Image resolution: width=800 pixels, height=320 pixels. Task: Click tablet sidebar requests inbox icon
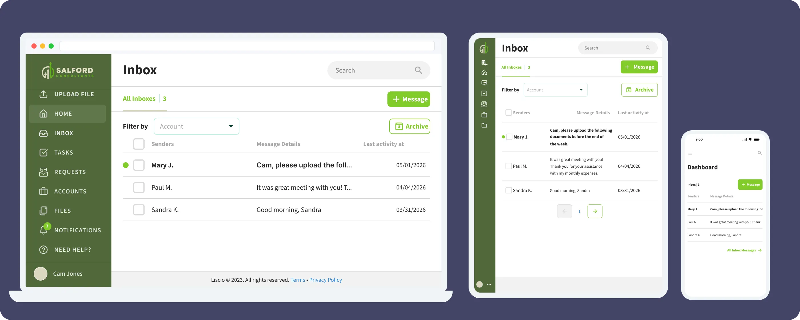[484, 104]
